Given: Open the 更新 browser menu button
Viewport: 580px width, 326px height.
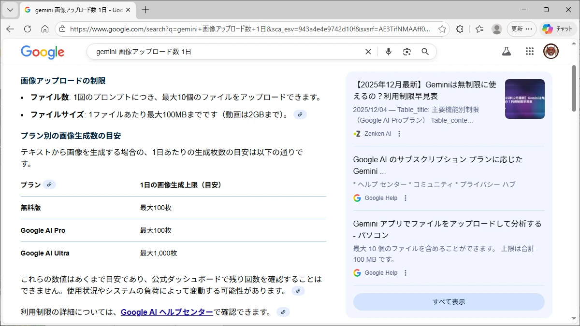Looking at the screenshot, I should coord(522,29).
